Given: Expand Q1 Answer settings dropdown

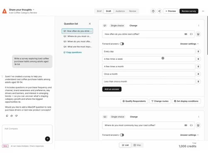Looking at the screenshot, I should click(x=189, y=44).
